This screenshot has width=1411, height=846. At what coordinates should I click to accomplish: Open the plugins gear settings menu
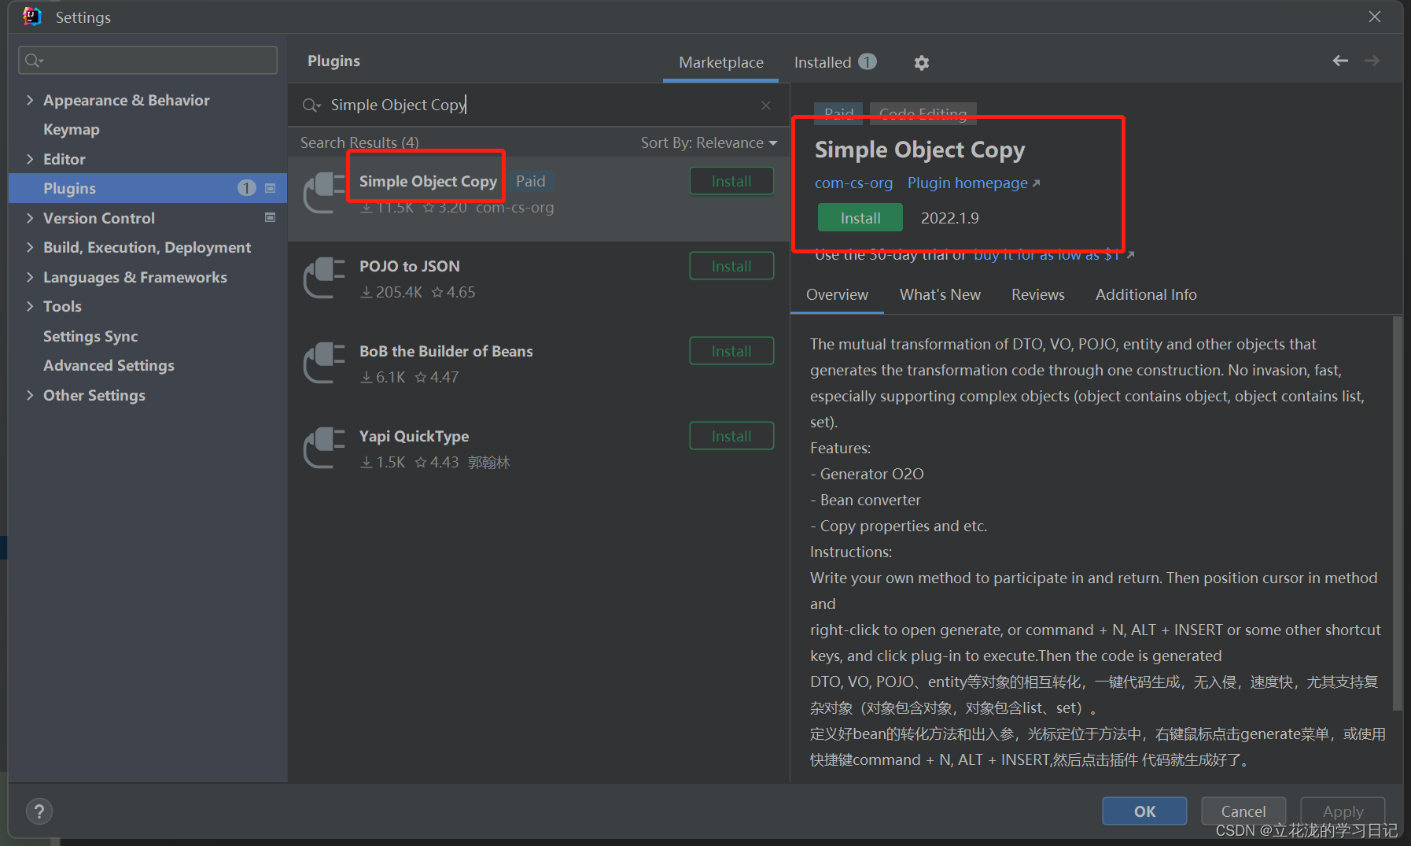tap(921, 62)
